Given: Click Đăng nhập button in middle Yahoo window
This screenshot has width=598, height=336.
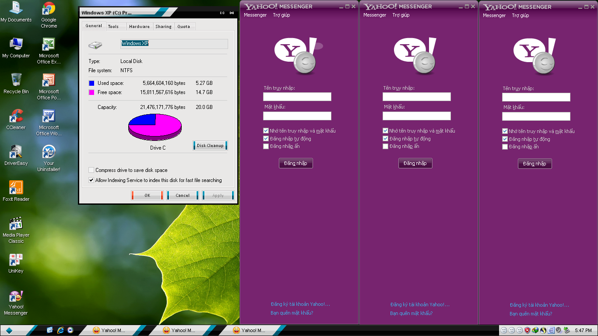Looking at the screenshot, I should [x=415, y=163].
